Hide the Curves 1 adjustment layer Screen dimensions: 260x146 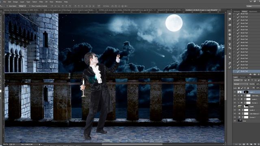pos(235,103)
